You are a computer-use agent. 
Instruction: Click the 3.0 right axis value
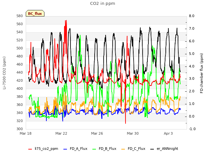pyautogui.click(x=192, y=79)
